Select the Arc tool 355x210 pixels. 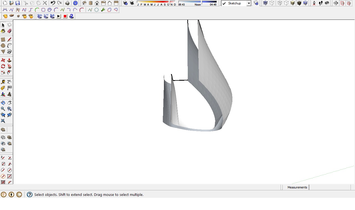coord(9,46)
